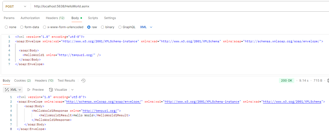The height and width of the screenshot is (133, 329).
Task: Select the form-data radio option
Action: [22, 27]
